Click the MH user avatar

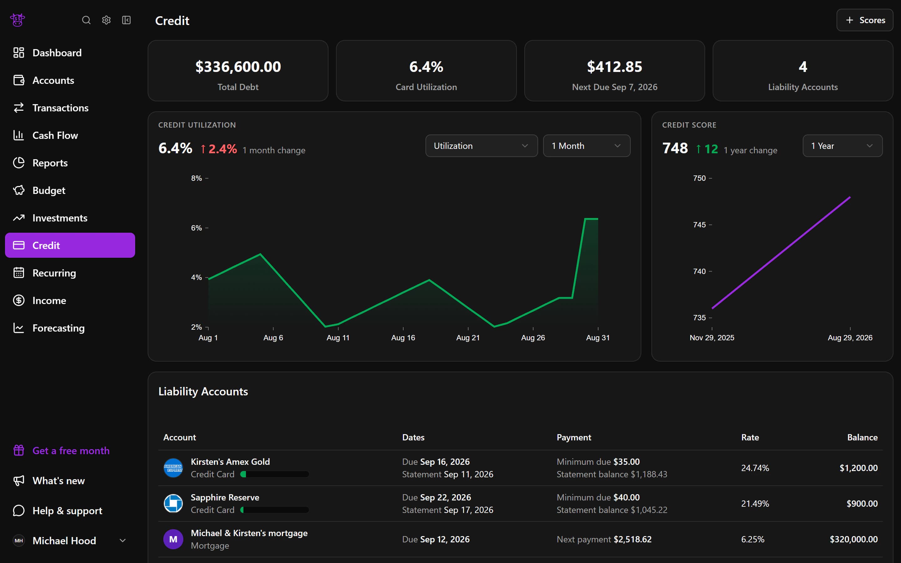click(19, 541)
